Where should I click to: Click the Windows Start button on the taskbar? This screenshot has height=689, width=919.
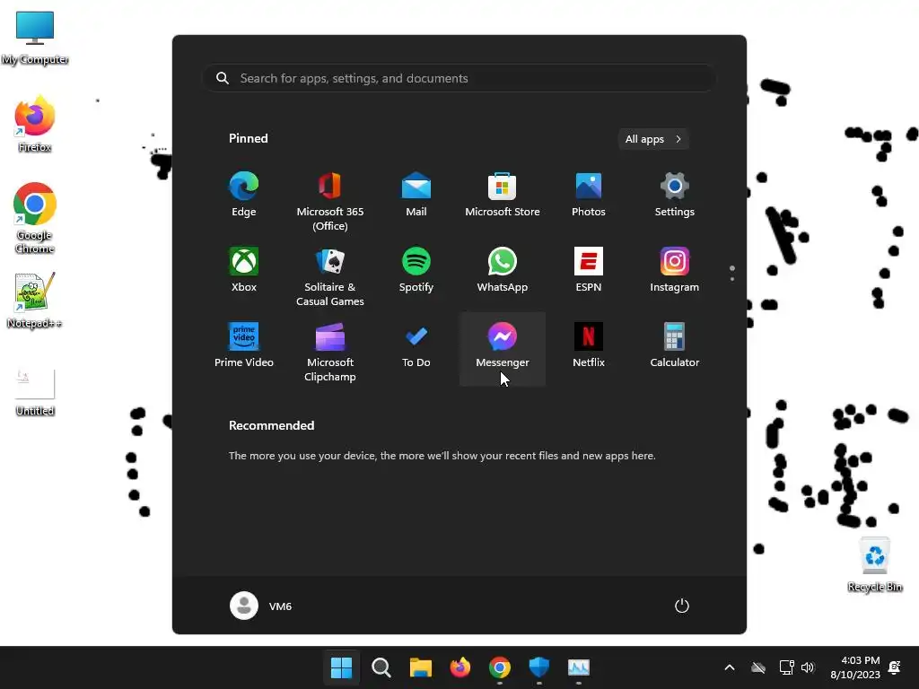point(341,667)
